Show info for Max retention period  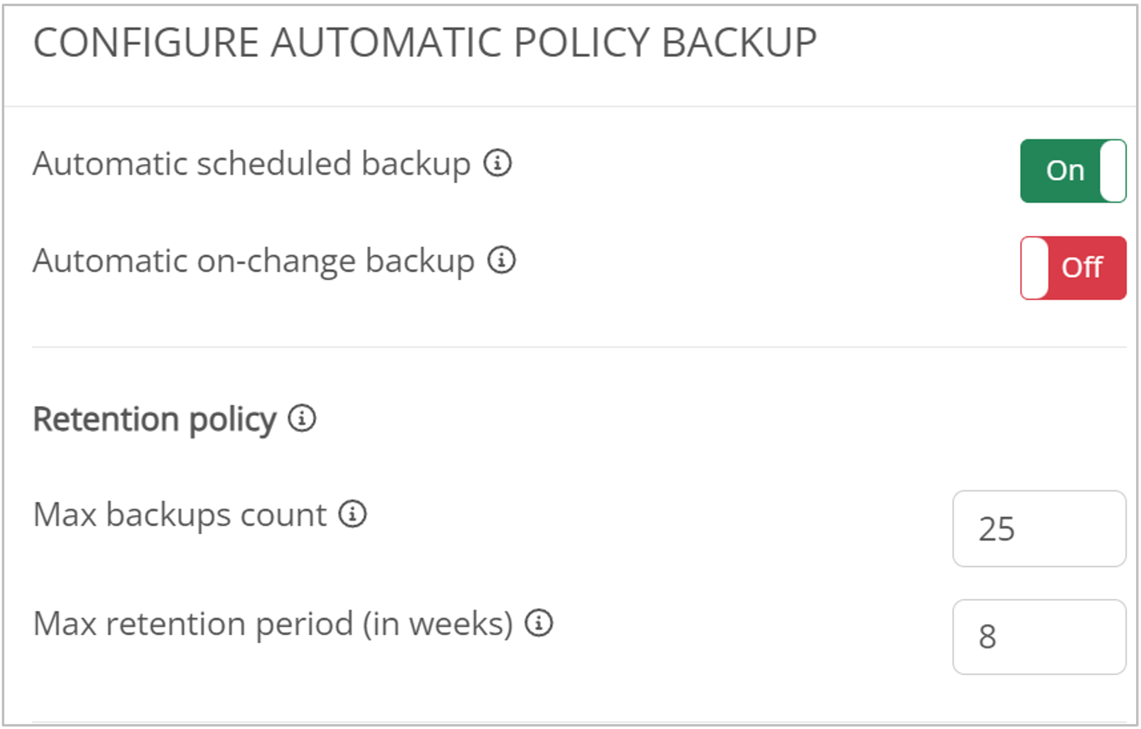[x=539, y=623]
